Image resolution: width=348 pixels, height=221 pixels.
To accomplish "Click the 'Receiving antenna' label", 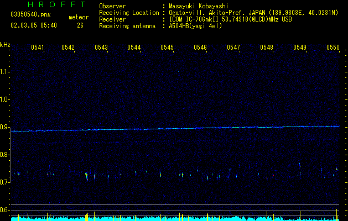I will 127,26.
